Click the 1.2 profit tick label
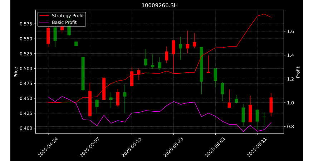 [290, 79]
